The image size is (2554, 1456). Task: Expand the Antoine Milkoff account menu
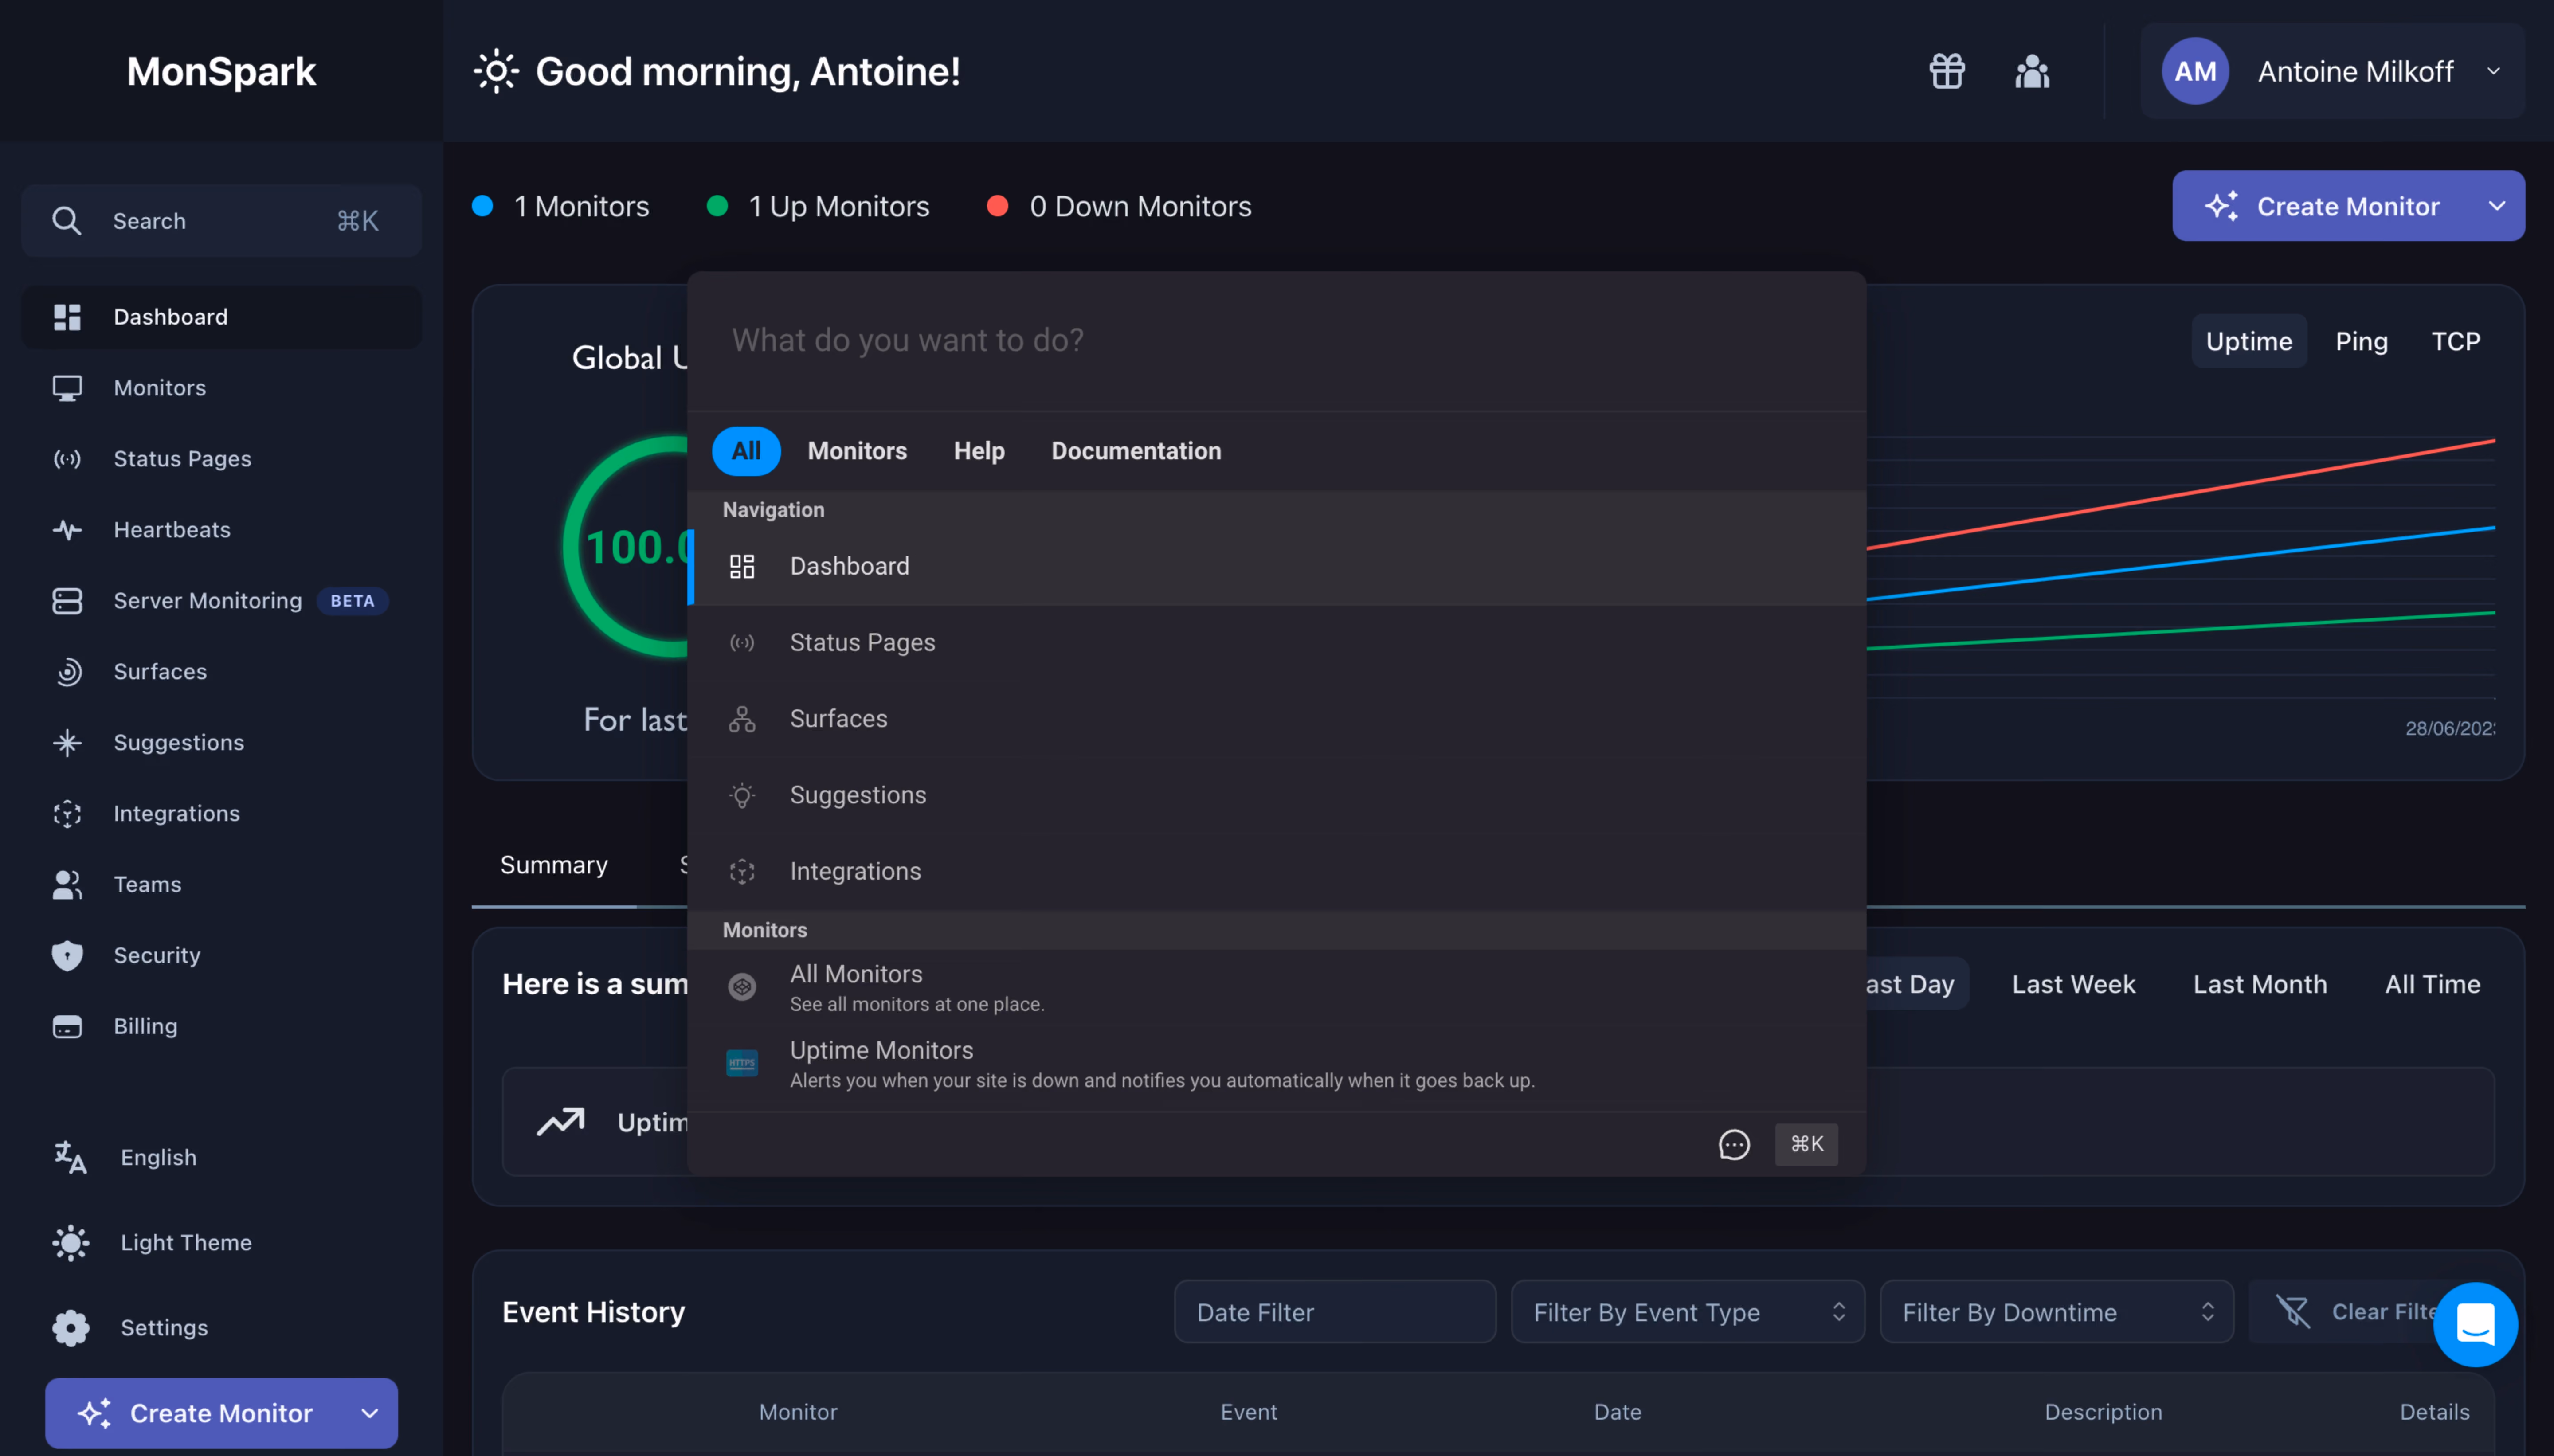pos(2331,71)
